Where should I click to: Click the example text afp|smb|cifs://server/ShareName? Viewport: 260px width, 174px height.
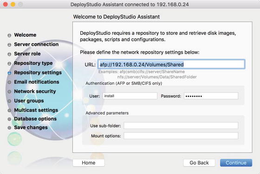click(152, 72)
